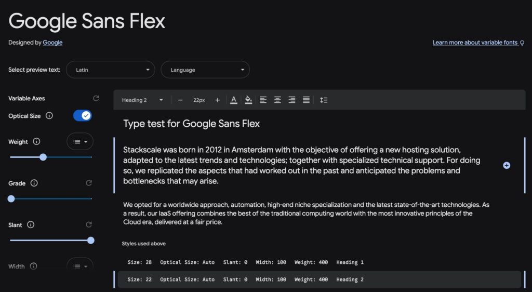Open line spacing options
The height and width of the screenshot is (292, 532).
click(x=324, y=100)
